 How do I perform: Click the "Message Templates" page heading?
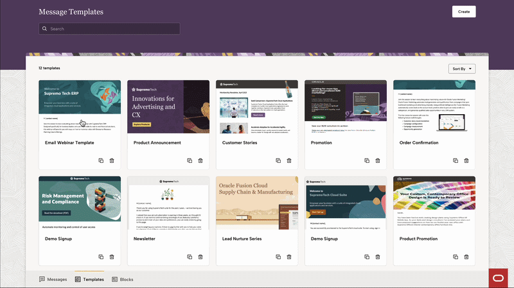pyautogui.click(x=71, y=12)
